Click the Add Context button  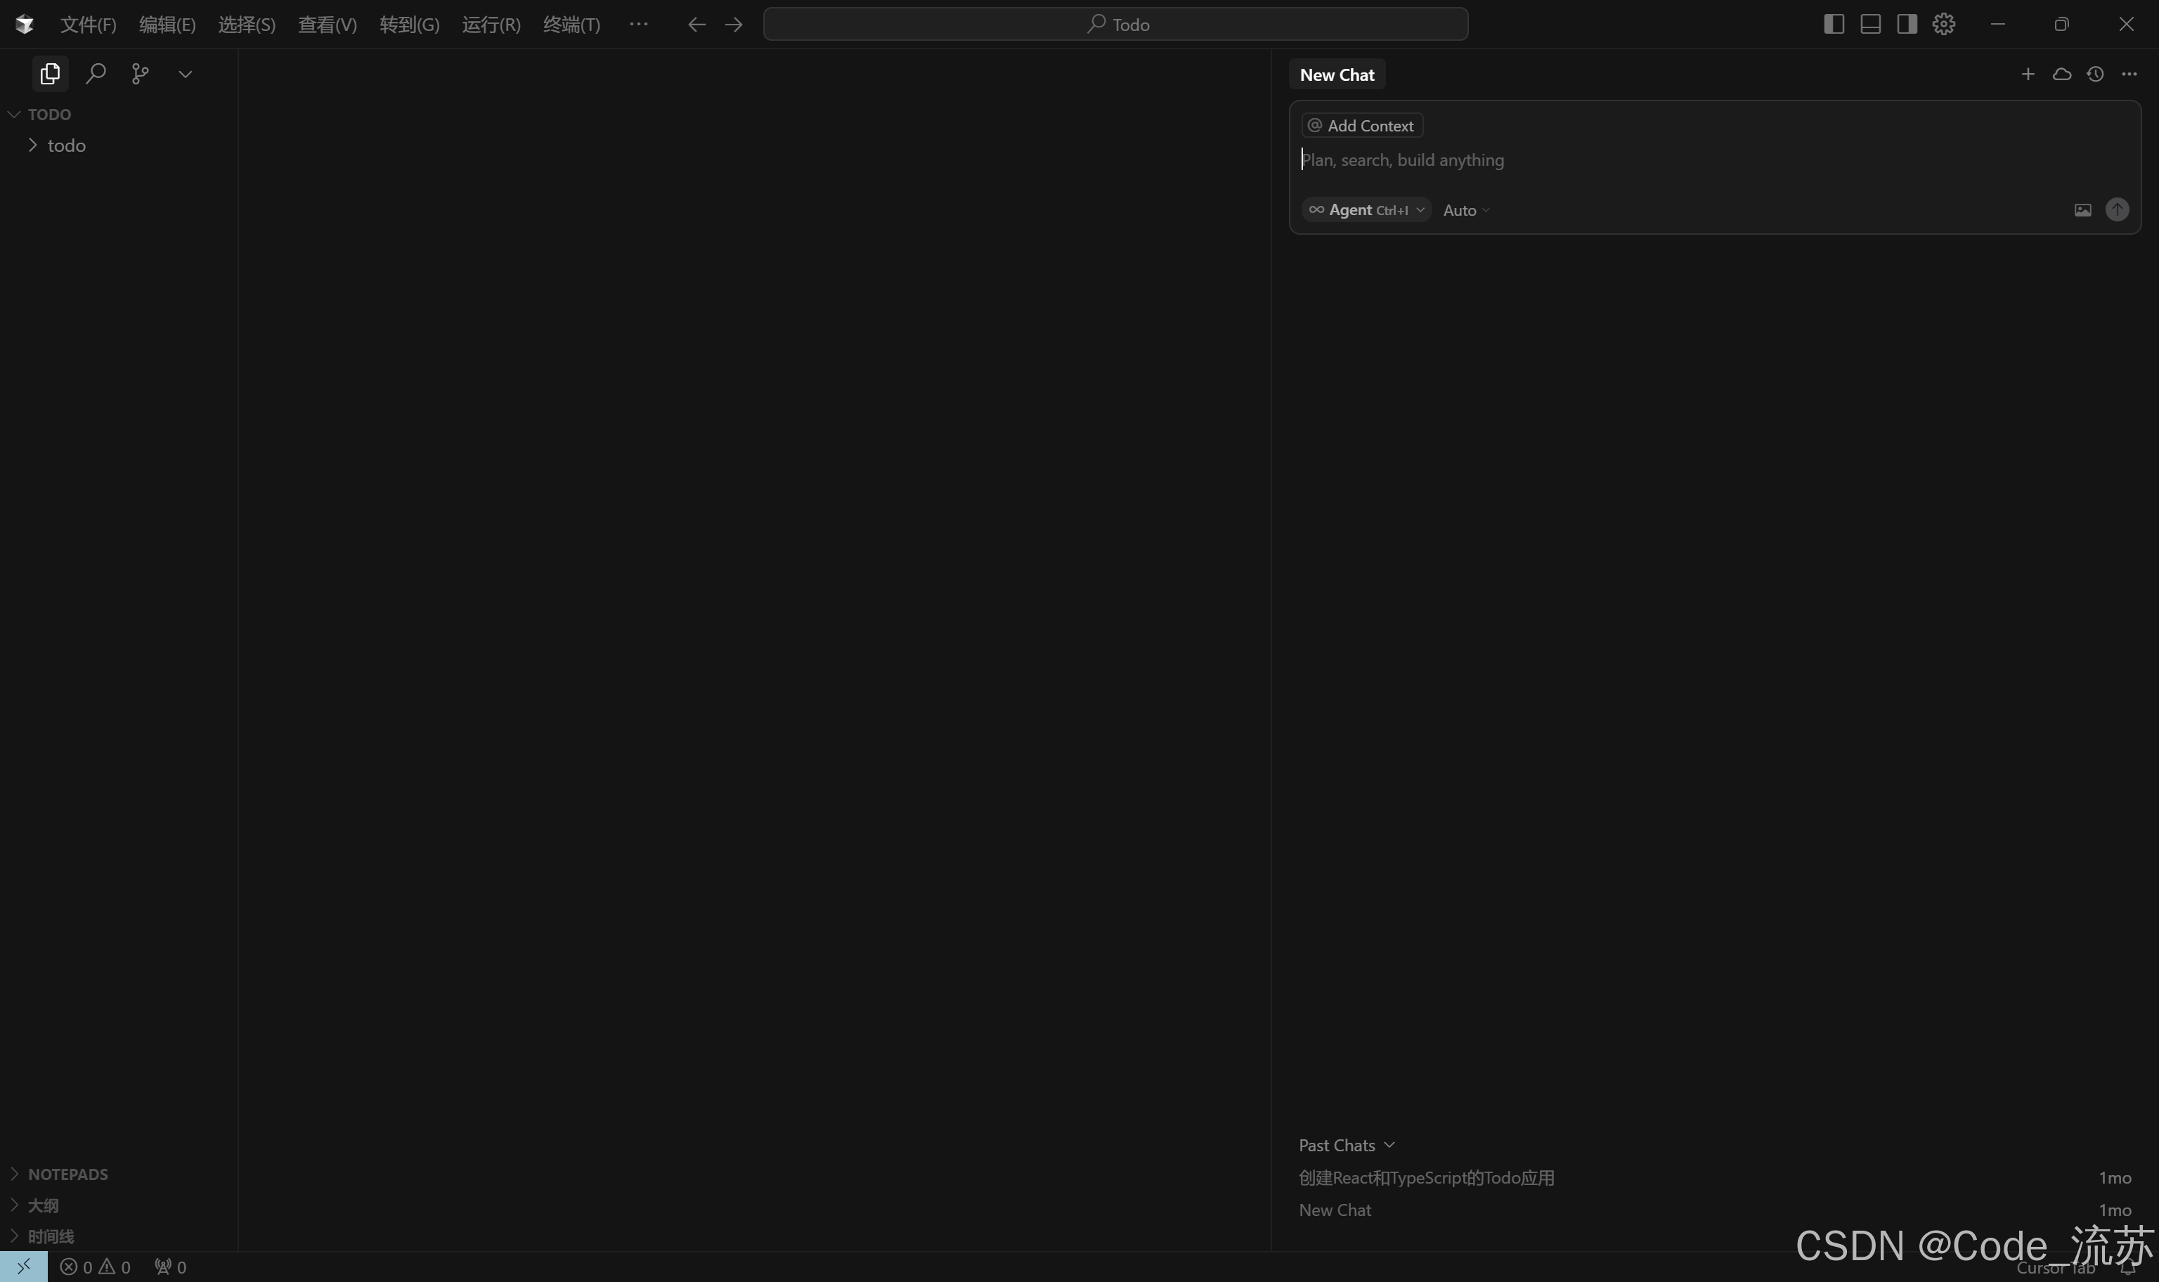(1362, 125)
